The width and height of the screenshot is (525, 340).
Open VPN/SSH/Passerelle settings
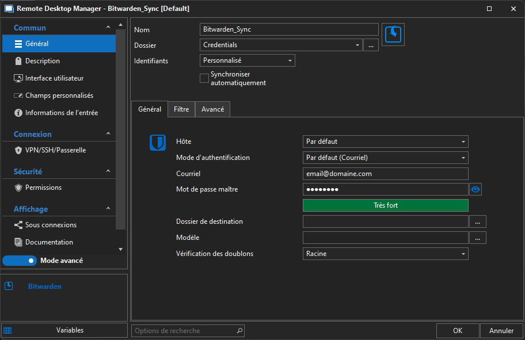click(55, 150)
